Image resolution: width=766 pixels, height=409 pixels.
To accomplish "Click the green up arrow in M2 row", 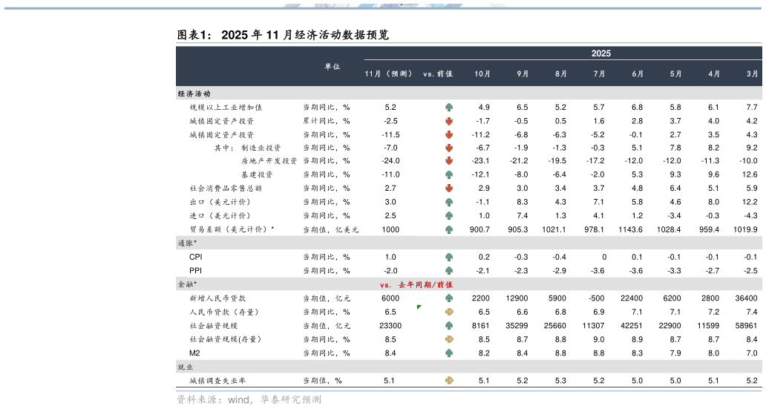I will 449,353.
